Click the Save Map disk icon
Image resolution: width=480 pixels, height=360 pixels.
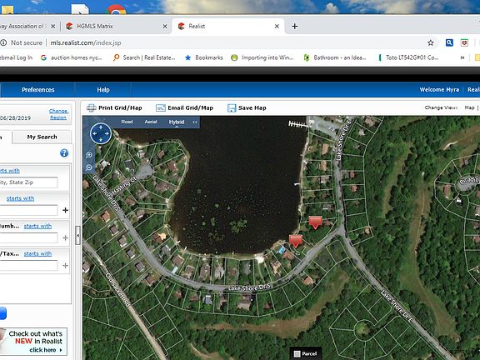[x=232, y=108]
